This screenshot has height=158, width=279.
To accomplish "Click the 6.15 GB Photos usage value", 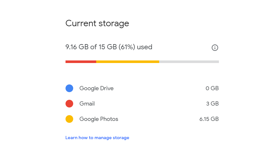I will point(209,119).
